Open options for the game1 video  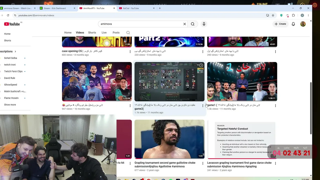tap(275, 106)
